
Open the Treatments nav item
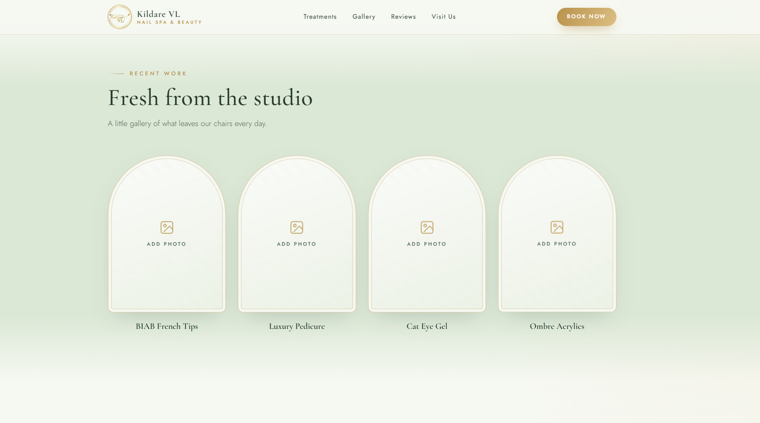coord(320,16)
